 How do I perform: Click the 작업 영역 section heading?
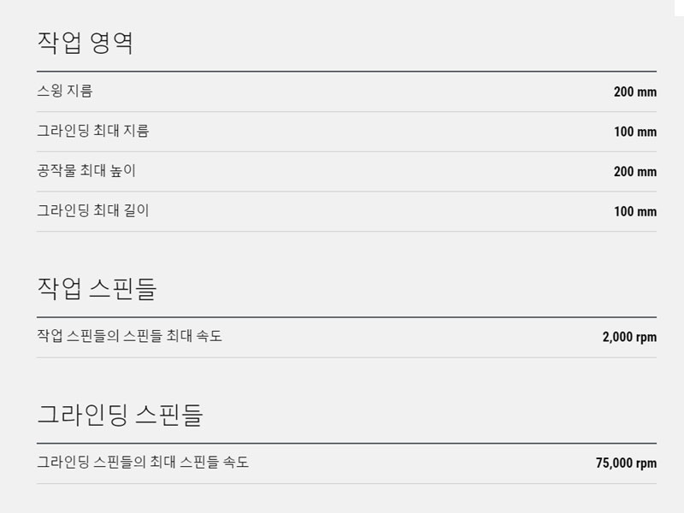click(x=85, y=43)
